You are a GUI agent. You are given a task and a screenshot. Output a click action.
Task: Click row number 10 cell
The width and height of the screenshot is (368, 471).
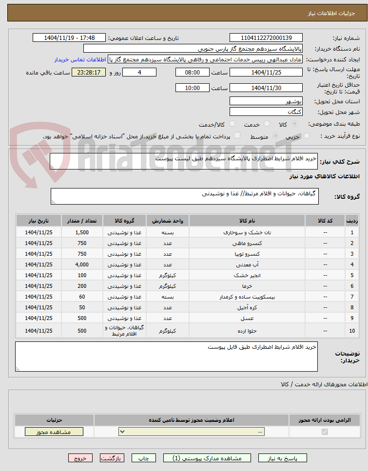coord(352,331)
